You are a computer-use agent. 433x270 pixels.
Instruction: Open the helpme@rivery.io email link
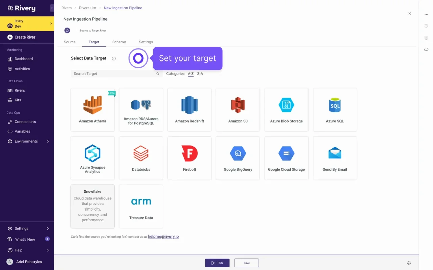[163, 236]
